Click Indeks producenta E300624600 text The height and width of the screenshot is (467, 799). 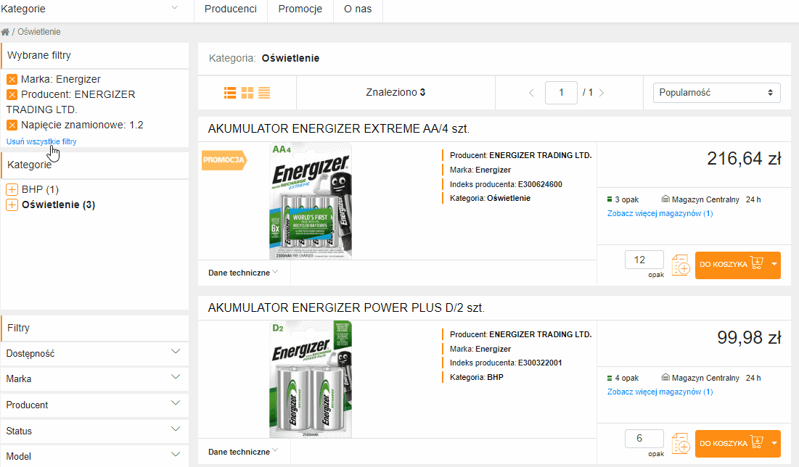coord(506,184)
